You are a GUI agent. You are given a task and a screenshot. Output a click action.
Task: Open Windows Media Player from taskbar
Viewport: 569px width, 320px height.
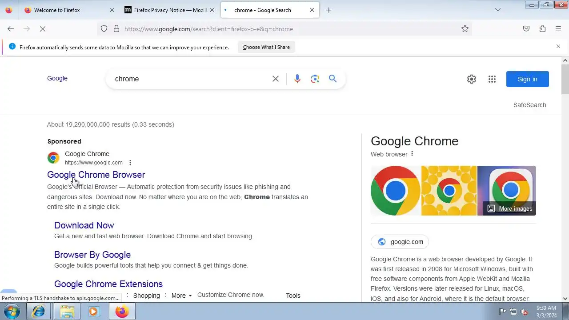94,312
